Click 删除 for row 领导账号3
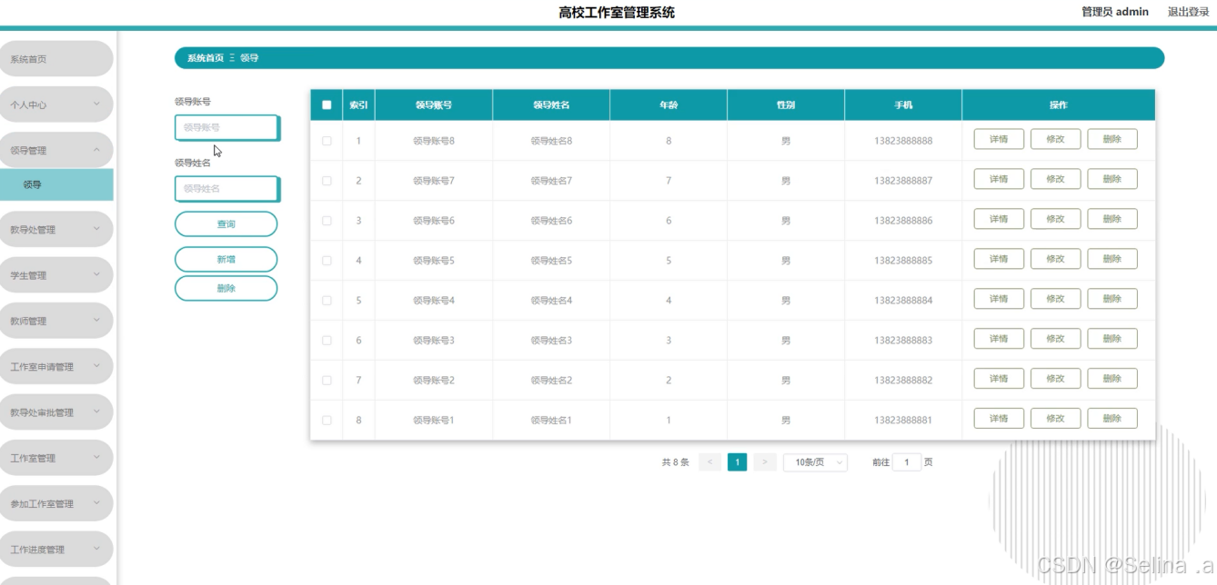The height and width of the screenshot is (585, 1217). coord(1111,339)
